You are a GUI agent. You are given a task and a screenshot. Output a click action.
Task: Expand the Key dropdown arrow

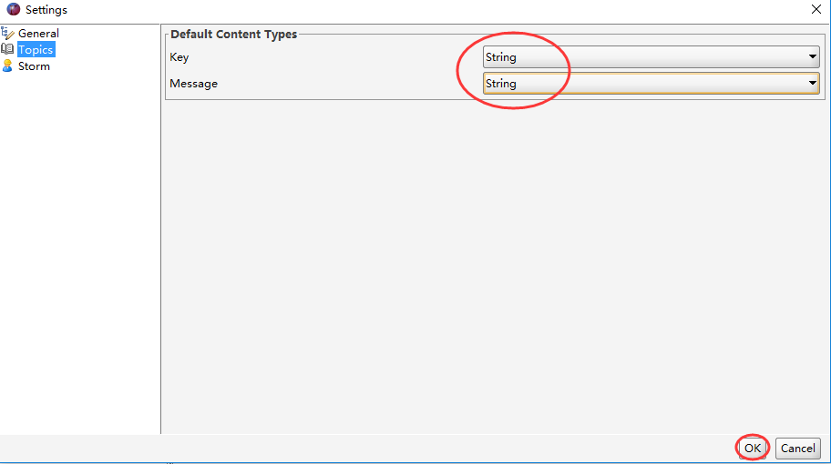pyautogui.click(x=813, y=57)
